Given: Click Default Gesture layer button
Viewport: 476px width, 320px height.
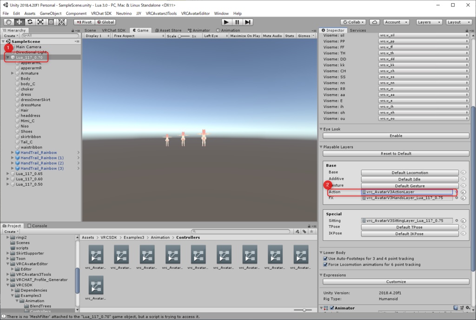Looking at the screenshot, I should coord(410,186).
